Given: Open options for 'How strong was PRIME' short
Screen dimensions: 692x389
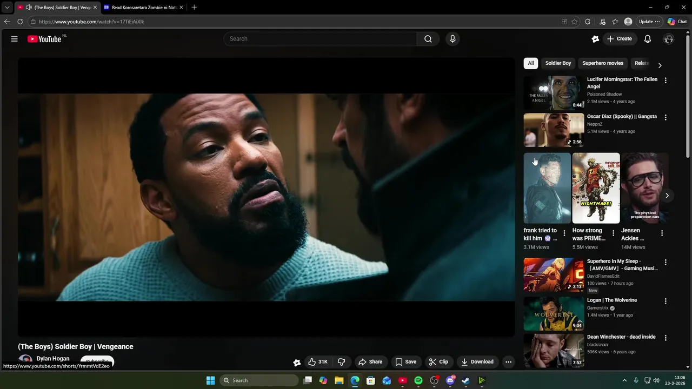Looking at the screenshot, I should coord(613,233).
